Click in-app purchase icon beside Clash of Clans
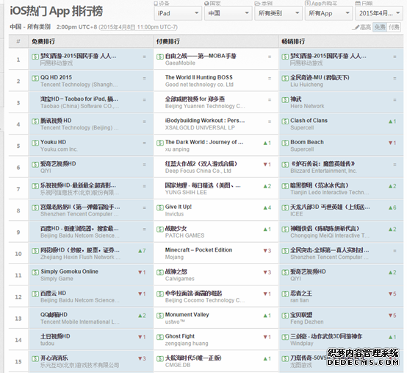 [285, 121]
